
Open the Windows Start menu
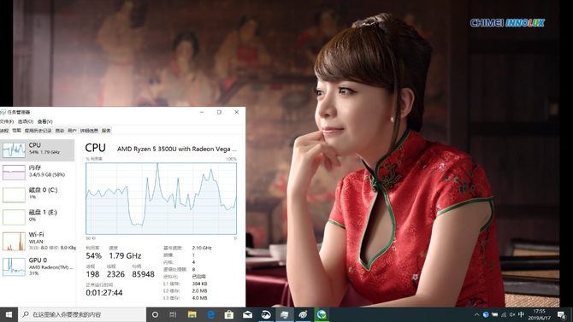point(9,314)
